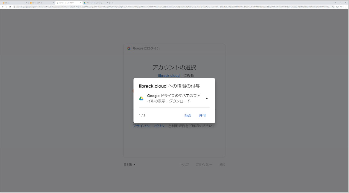
Task: Click the 拒否 button to deny permission
Action: pos(188,115)
